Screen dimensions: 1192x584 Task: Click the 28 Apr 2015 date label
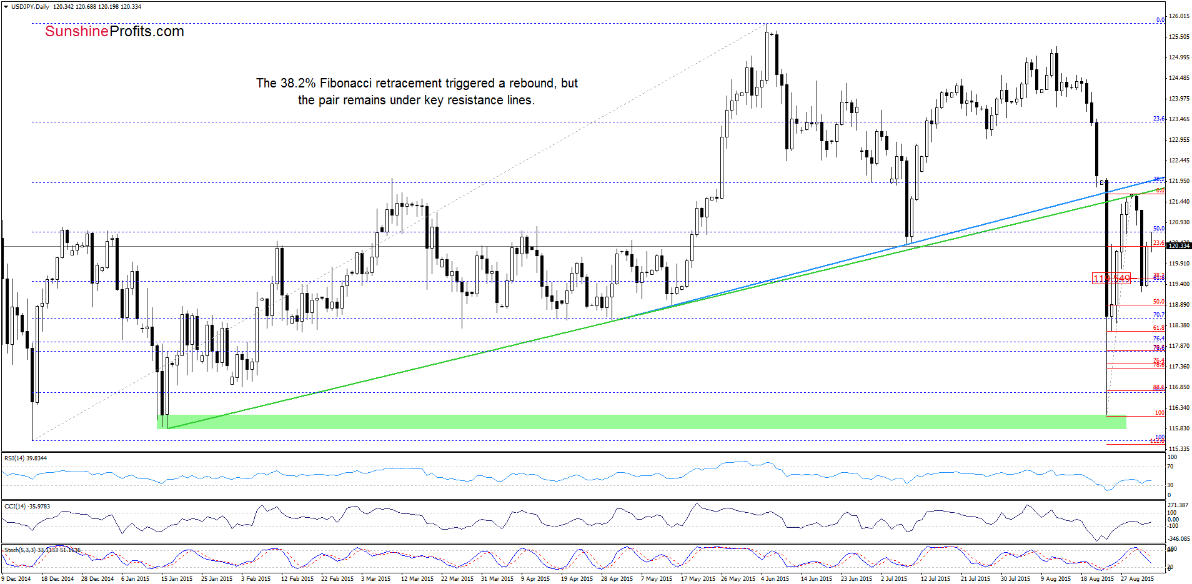pos(617,579)
